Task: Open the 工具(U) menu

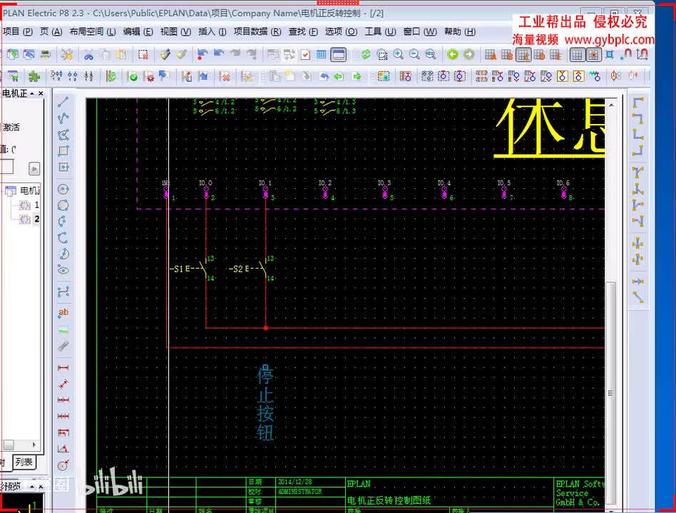Action: tap(380, 31)
